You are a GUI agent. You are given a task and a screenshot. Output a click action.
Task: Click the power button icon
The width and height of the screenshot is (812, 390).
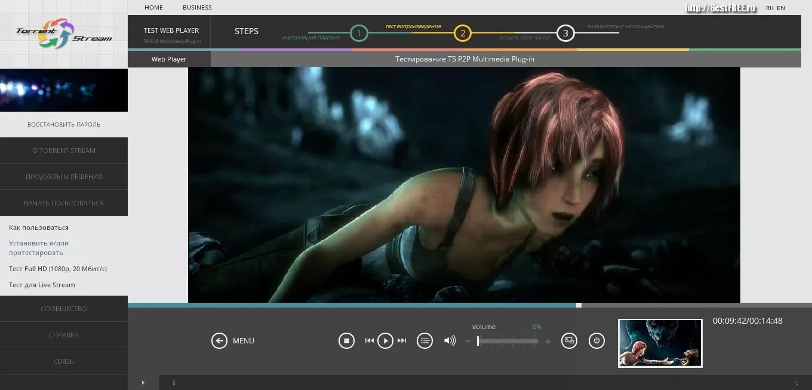tap(596, 340)
